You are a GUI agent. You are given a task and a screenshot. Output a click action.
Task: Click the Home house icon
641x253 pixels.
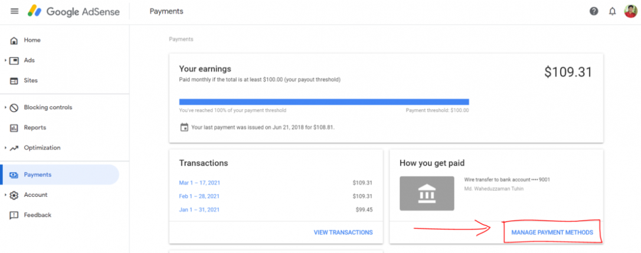(14, 41)
